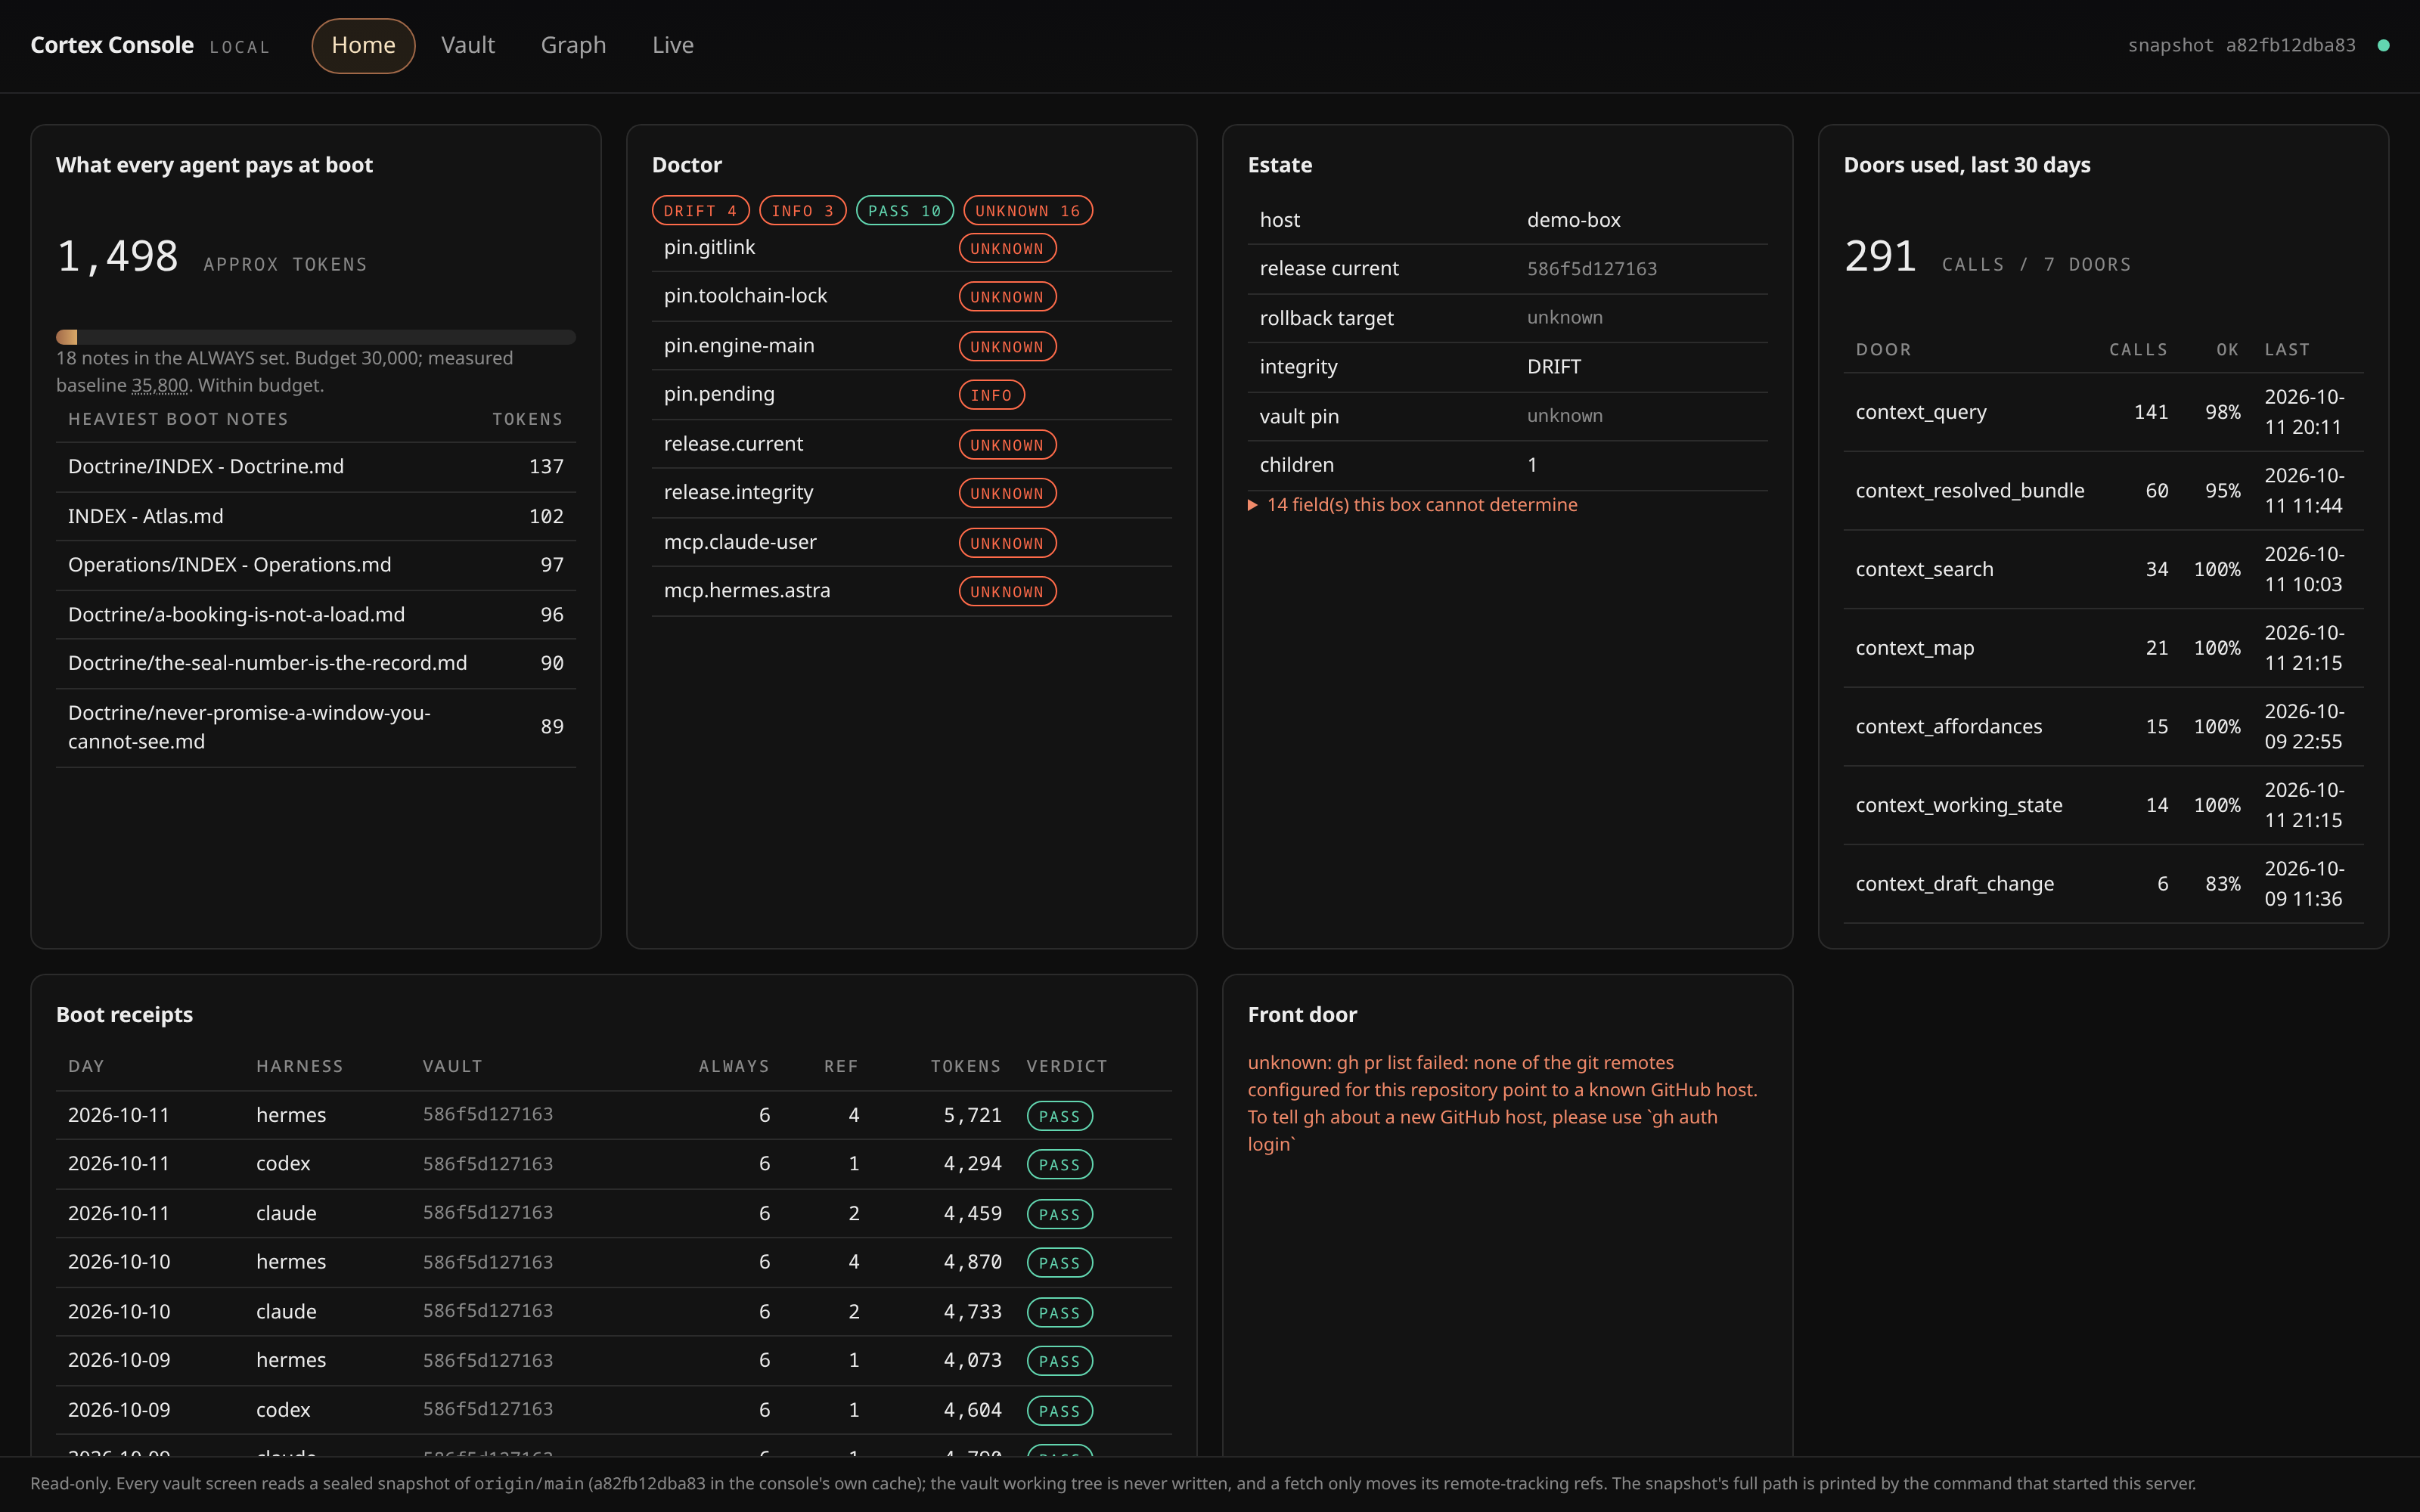Select the context_working_state door row
This screenshot has width=2420, height=1512.
point(2103,805)
